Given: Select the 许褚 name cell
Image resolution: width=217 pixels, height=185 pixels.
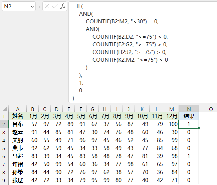Looking at the screenshot, I should (18, 164).
